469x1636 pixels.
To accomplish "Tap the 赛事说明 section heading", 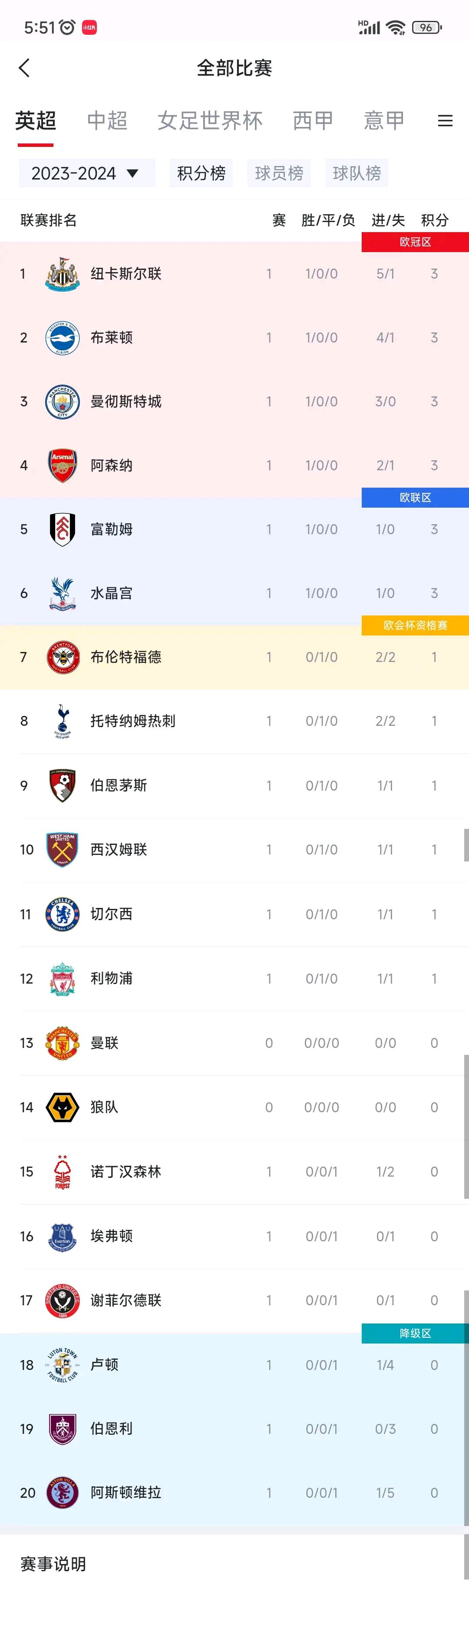I will [x=53, y=1563].
